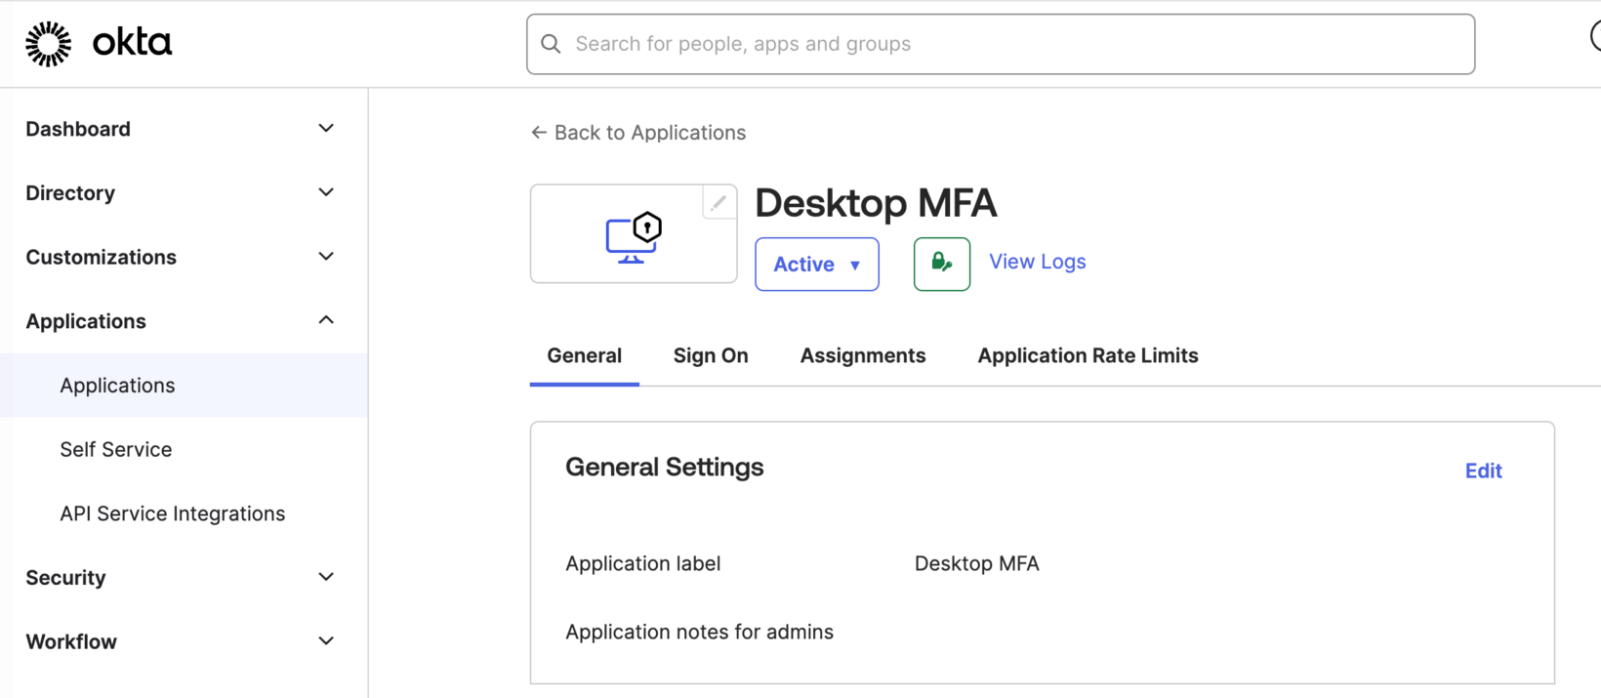The width and height of the screenshot is (1601, 698).
Task: Open the Active status dropdown
Action: 816,265
